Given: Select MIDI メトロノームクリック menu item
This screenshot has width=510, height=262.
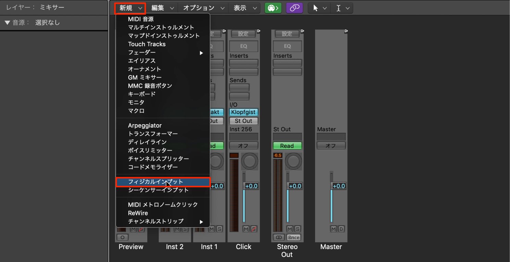Looking at the screenshot, I should tap(163, 204).
